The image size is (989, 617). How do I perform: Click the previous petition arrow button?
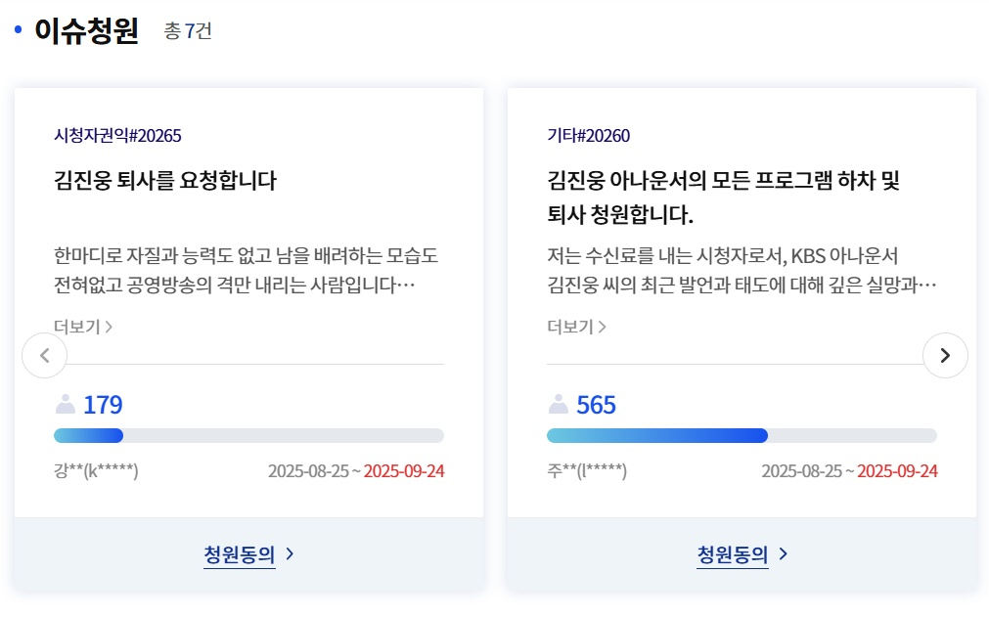[45, 356]
